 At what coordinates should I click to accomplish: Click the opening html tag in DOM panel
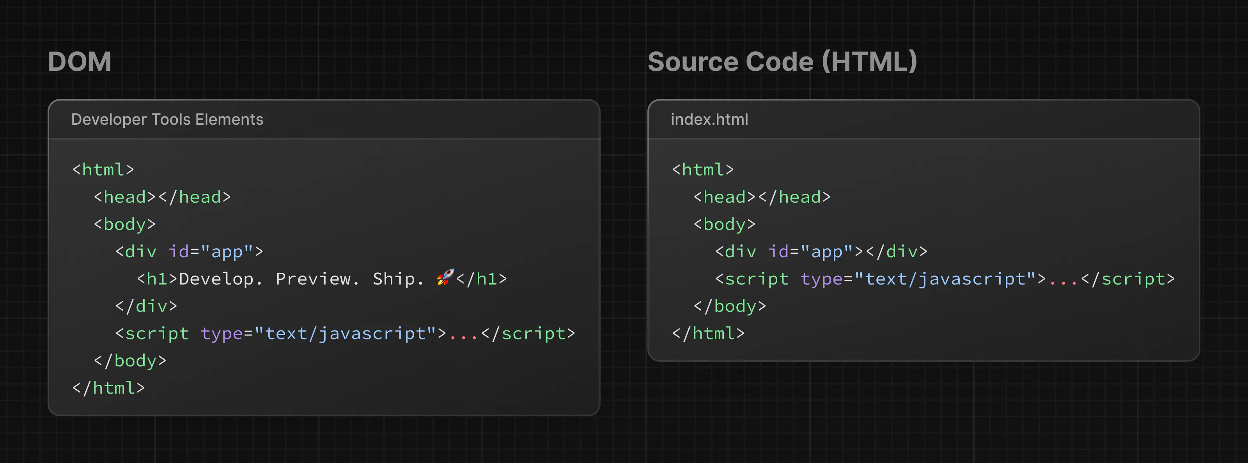click(x=103, y=170)
